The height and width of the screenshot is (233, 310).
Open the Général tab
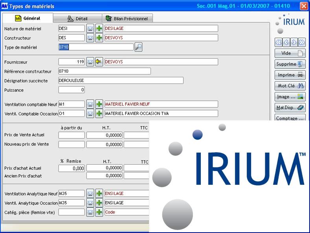point(28,18)
